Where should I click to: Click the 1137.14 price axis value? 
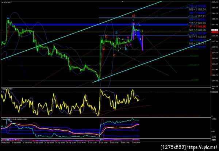tap(214, 42)
